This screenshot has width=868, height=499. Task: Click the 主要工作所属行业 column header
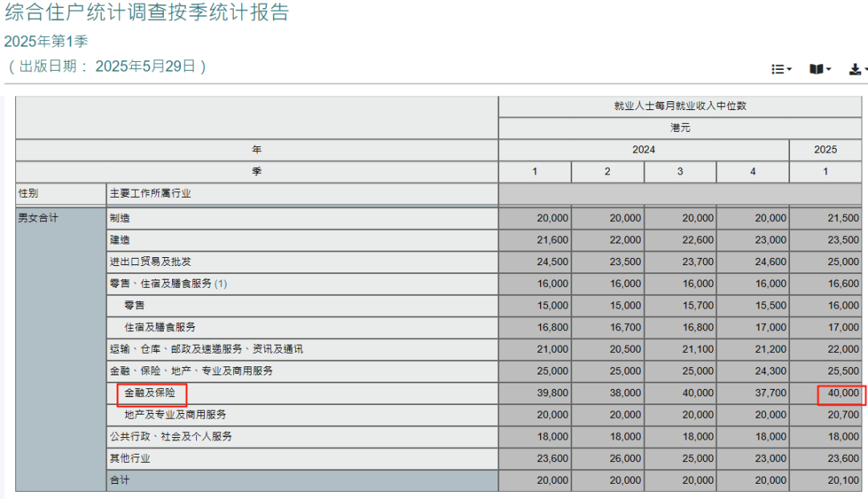[150, 194]
